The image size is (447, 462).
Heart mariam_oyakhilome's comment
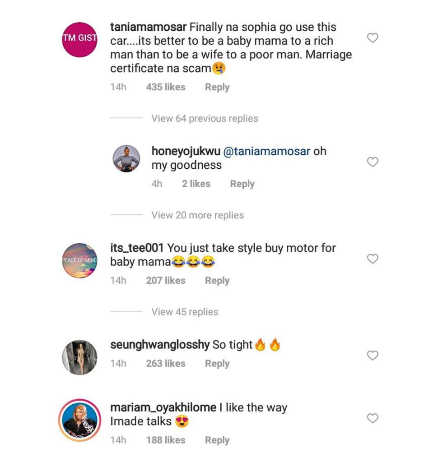pos(372,418)
